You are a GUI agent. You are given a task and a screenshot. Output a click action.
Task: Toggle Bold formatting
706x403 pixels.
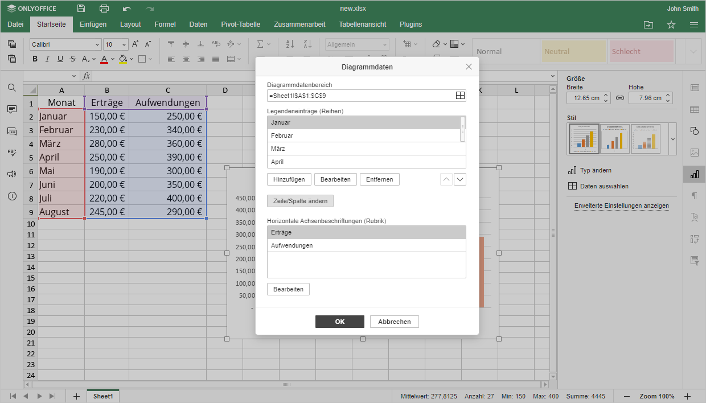point(35,59)
